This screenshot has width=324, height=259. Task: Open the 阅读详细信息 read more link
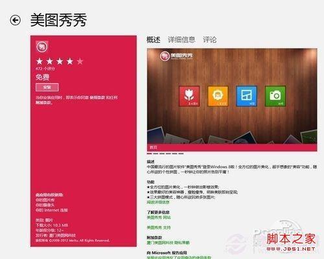pos(158,202)
